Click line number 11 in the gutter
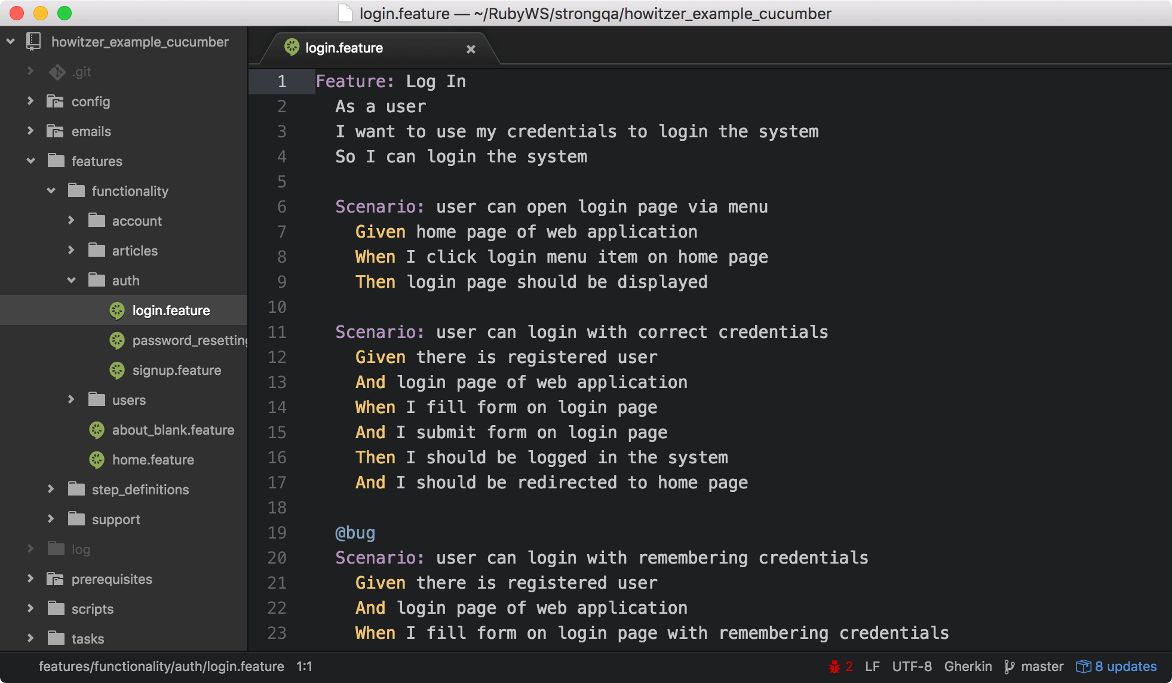The height and width of the screenshot is (683, 1172). pyautogui.click(x=277, y=332)
